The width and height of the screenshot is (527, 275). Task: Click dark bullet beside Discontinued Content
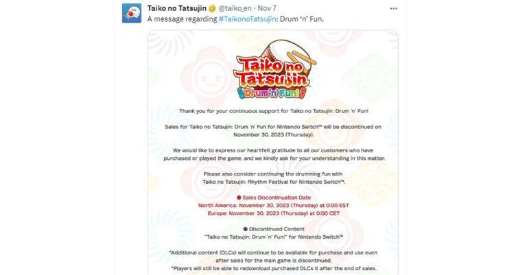tap(246, 229)
